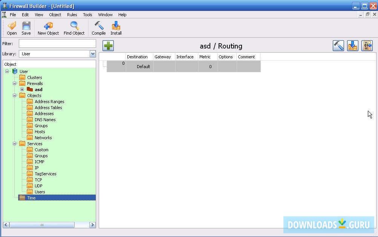The image size is (378, 237).
Task: Click the Destination column header
Action: pyautogui.click(x=139, y=57)
